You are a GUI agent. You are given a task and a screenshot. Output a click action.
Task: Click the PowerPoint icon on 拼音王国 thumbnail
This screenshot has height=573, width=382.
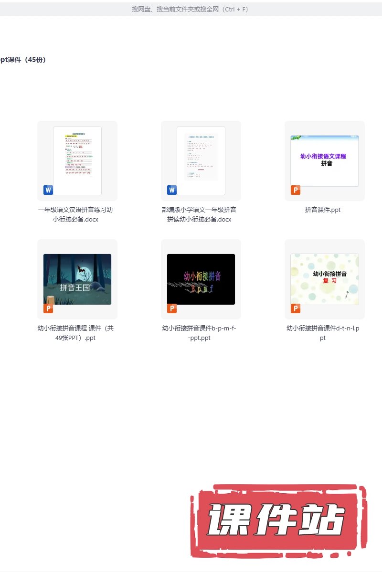(48, 308)
